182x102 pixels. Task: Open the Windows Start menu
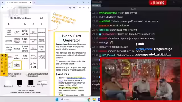(x=57, y=99)
